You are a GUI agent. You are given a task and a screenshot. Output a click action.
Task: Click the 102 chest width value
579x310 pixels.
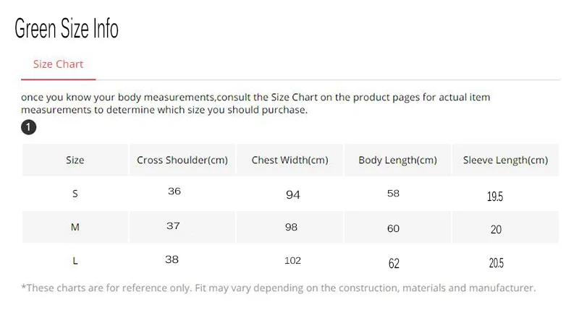pos(292,261)
